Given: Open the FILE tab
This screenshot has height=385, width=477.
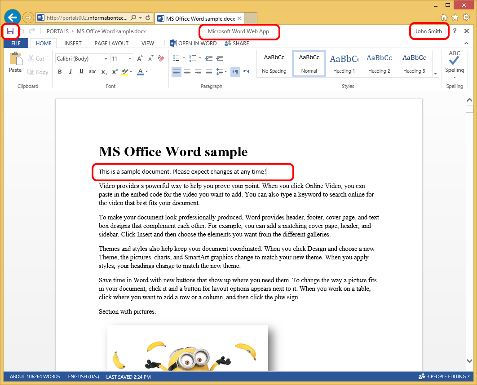Looking at the screenshot, I should [x=16, y=43].
